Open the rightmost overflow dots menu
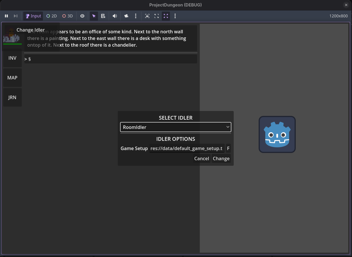This screenshot has width=352, height=257. tap(175, 16)
